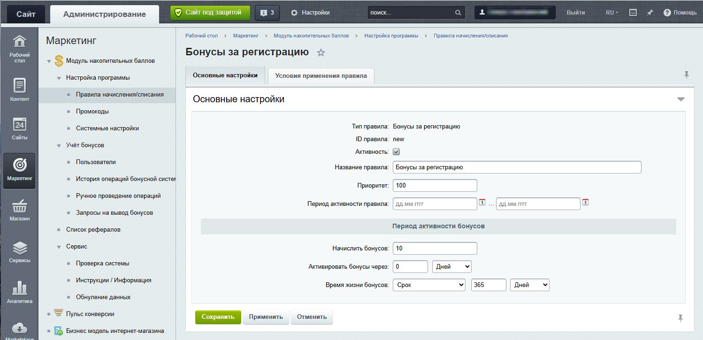Open the Магазин sidebar section
703x340 pixels.
coord(19,211)
